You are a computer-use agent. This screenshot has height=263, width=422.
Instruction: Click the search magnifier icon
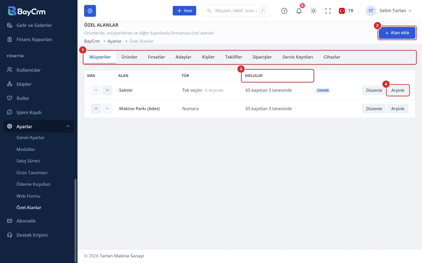coord(209,11)
